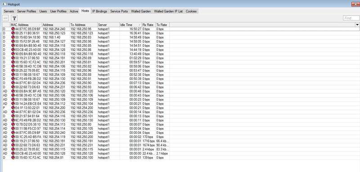Click host icon for 10:78:D2:D5:38:10 row
This screenshot has width=360, height=172.
click(13, 124)
